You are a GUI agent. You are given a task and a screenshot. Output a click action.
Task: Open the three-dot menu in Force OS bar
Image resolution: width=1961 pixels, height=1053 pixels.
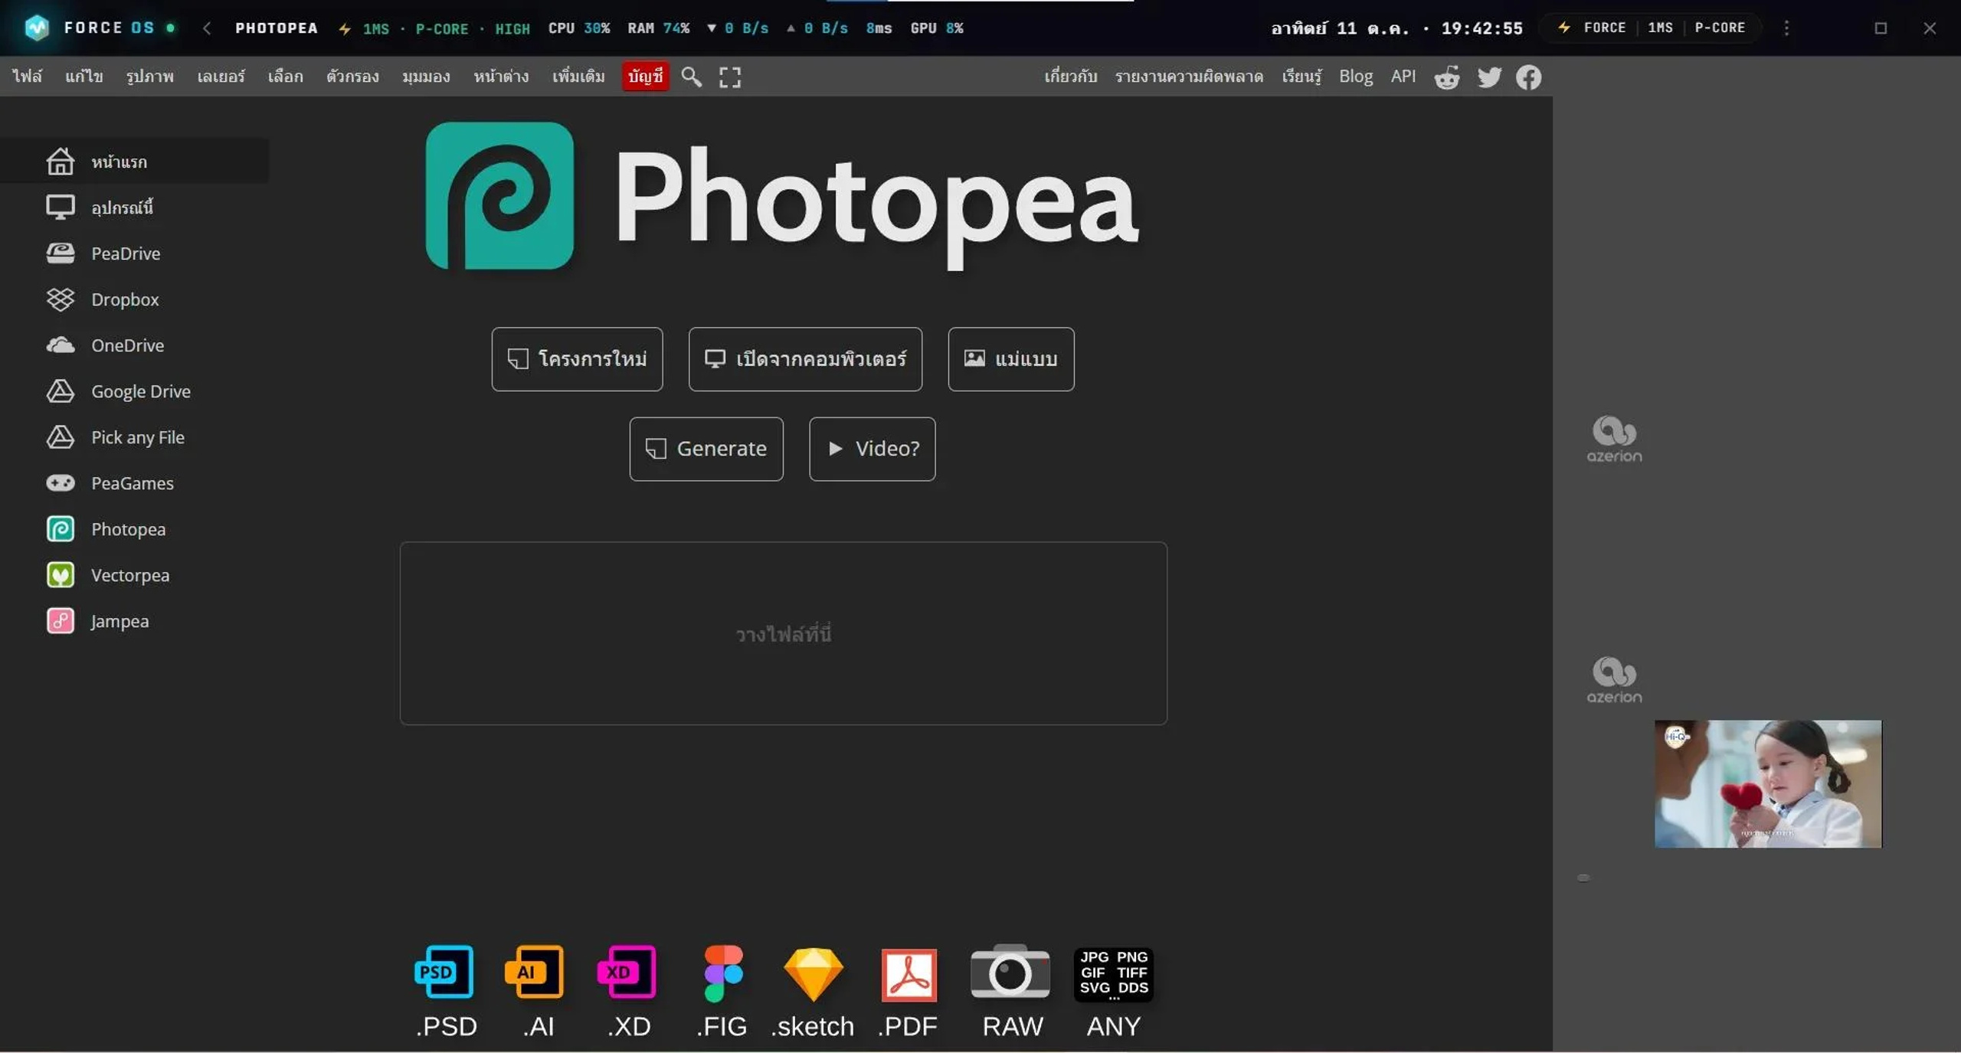coord(1786,28)
